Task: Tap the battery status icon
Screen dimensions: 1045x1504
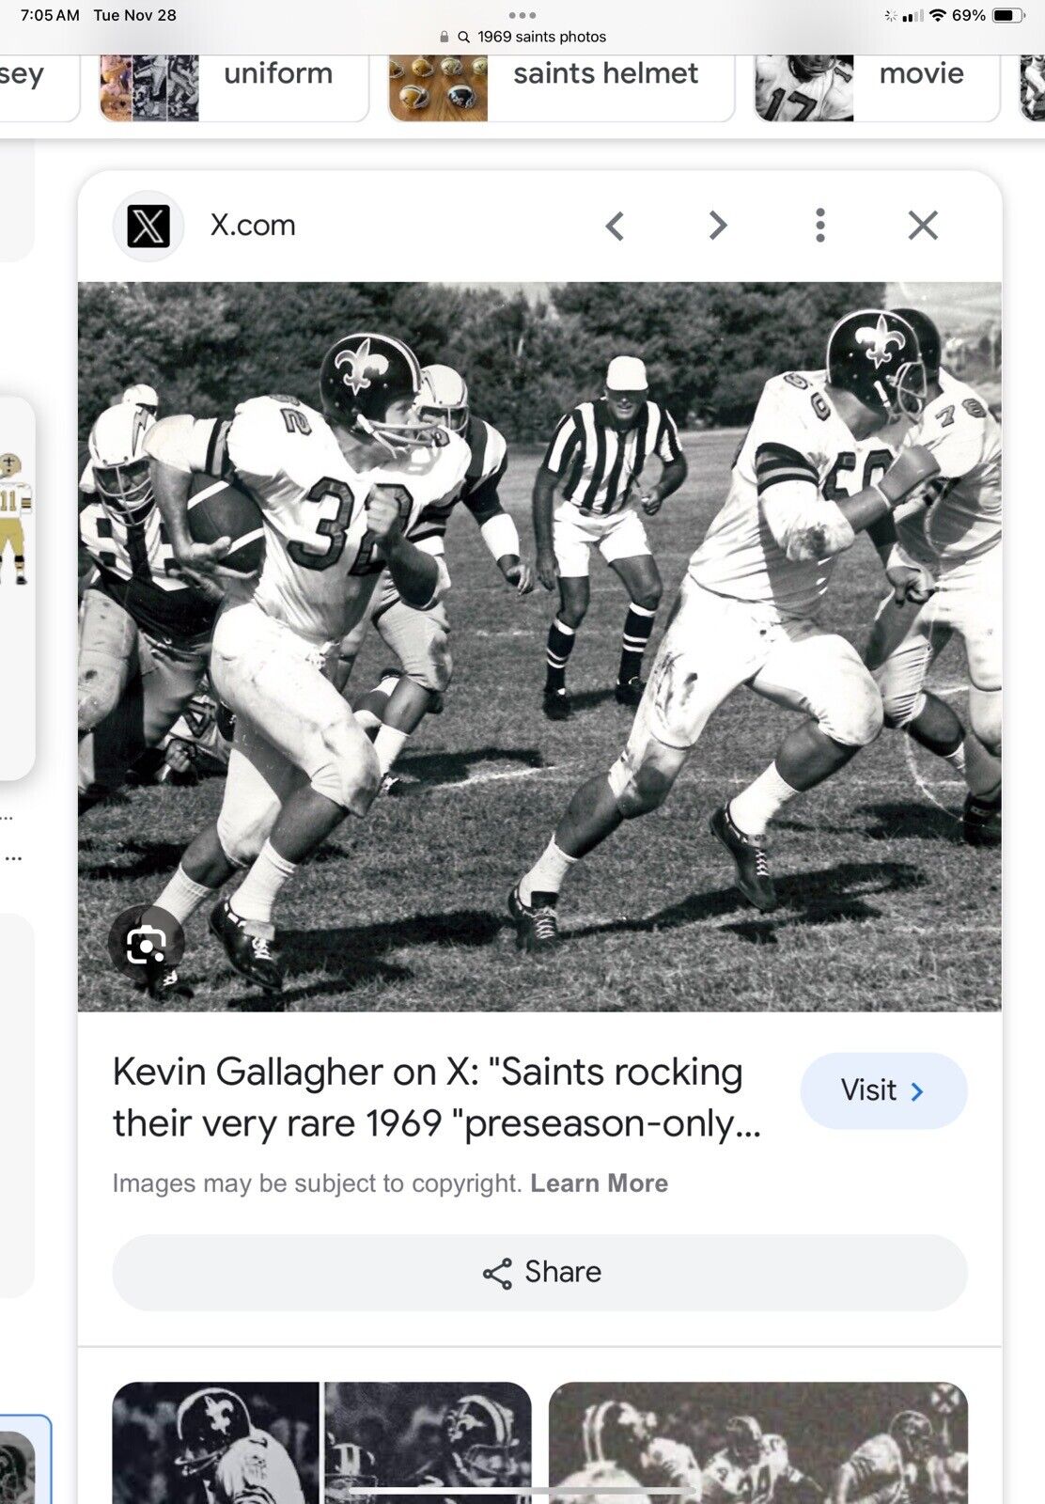Action: point(1008,15)
